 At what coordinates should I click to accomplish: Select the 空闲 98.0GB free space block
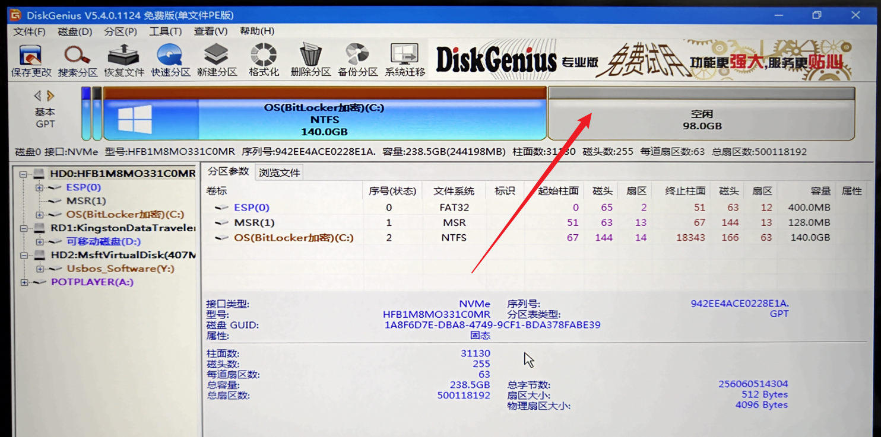pos(702,114)
